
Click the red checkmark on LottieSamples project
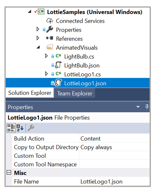click(x=36, y=11)
